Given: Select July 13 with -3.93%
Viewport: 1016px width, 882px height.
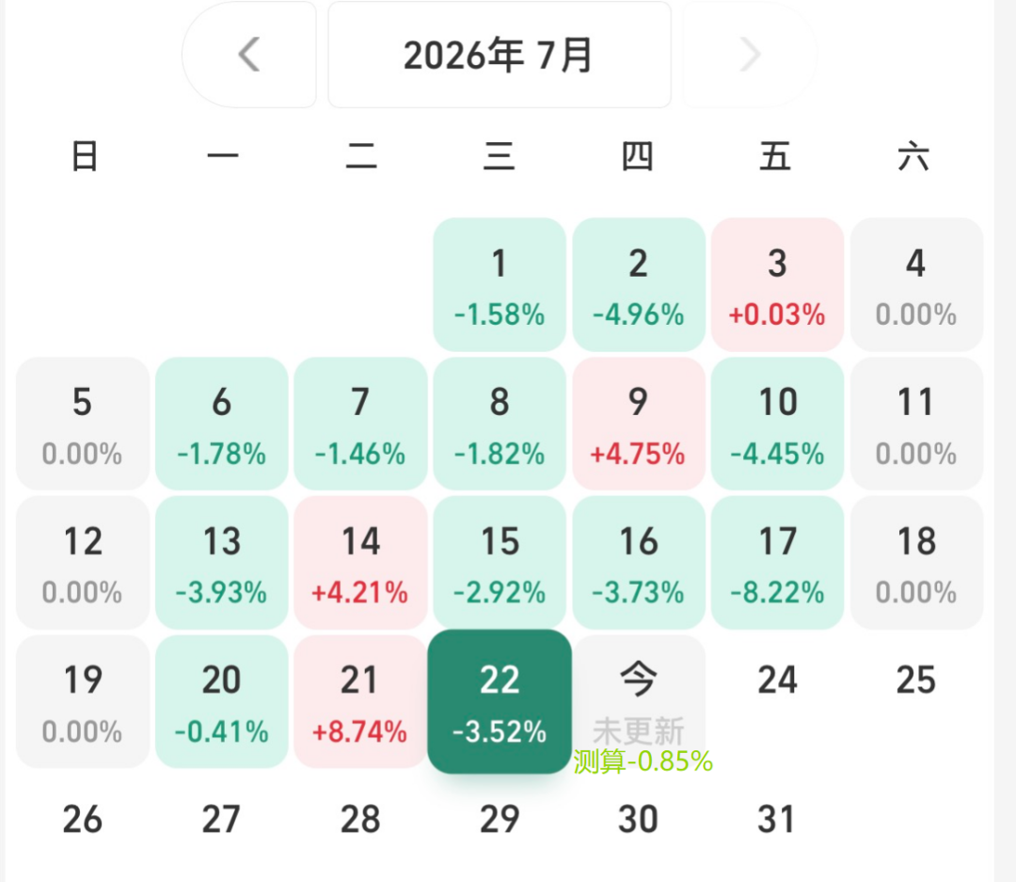Looking at the screenshot, I should point(222,563).
